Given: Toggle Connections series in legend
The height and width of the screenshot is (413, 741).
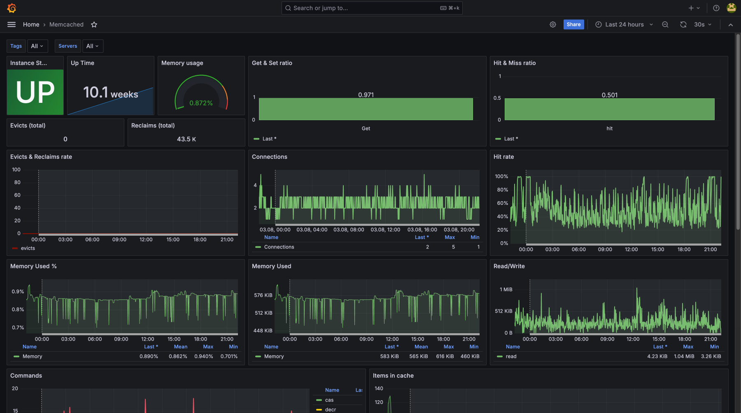Looking at the screenshot, I should tap(279, 247).
